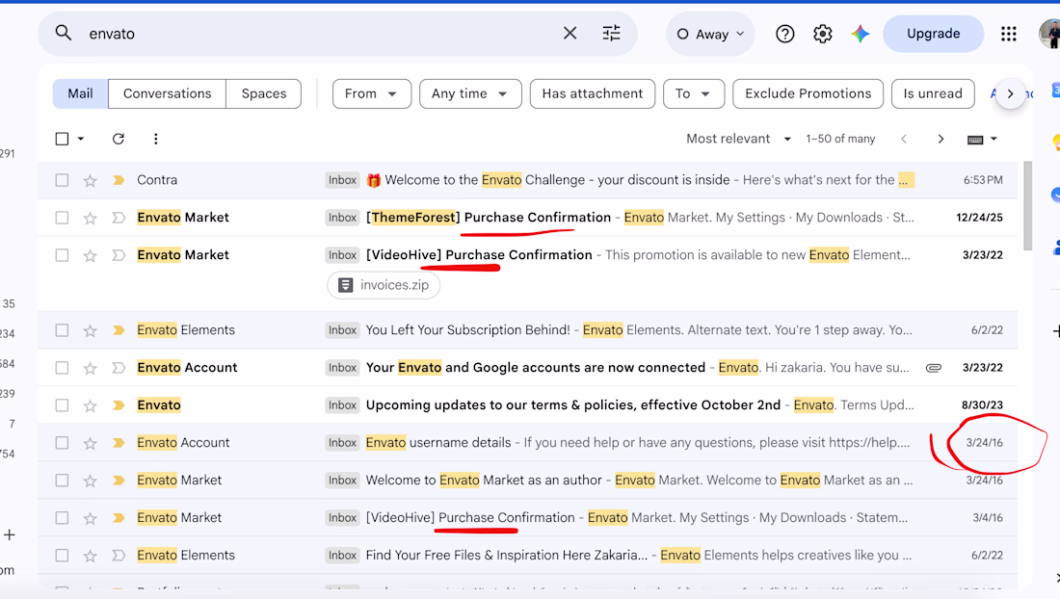This screenshot has width=1060, height=599.
Task: Click the magnifier search icon
Action: [x=64, y=33]
